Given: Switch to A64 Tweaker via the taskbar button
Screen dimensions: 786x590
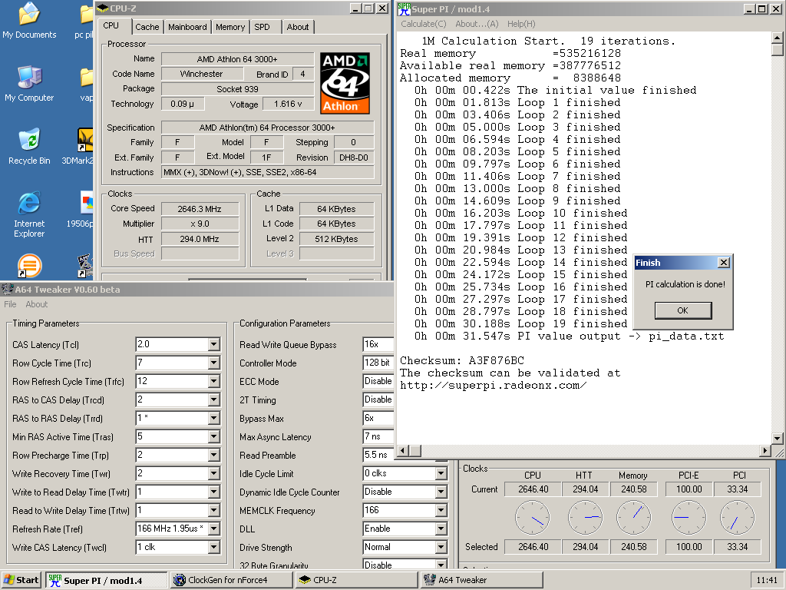Looking at the screenshot, I should (x=482, y=580).
